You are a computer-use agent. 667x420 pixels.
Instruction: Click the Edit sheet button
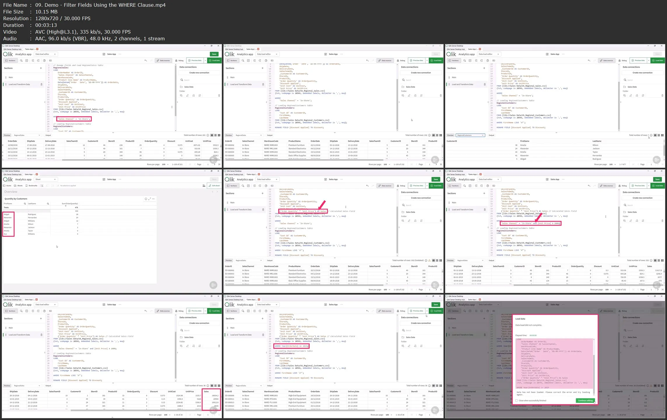tap(214, 186)
